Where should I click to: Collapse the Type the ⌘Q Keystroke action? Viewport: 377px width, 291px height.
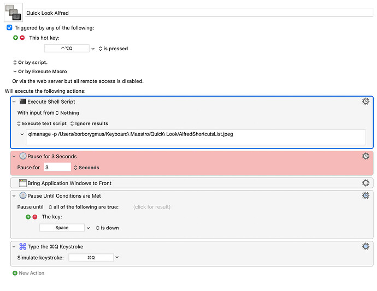click(x=14, y=247)
